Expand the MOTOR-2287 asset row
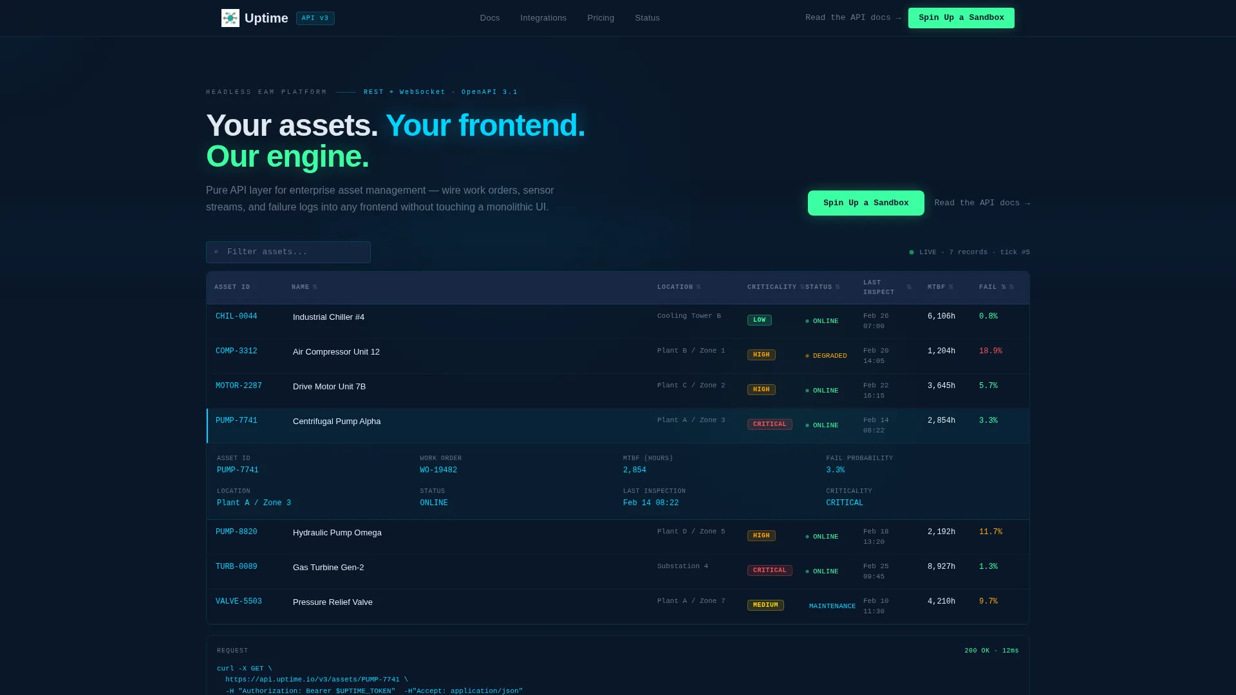The width and height of the screenshot is (1236, 695). (x=618, y=391)
